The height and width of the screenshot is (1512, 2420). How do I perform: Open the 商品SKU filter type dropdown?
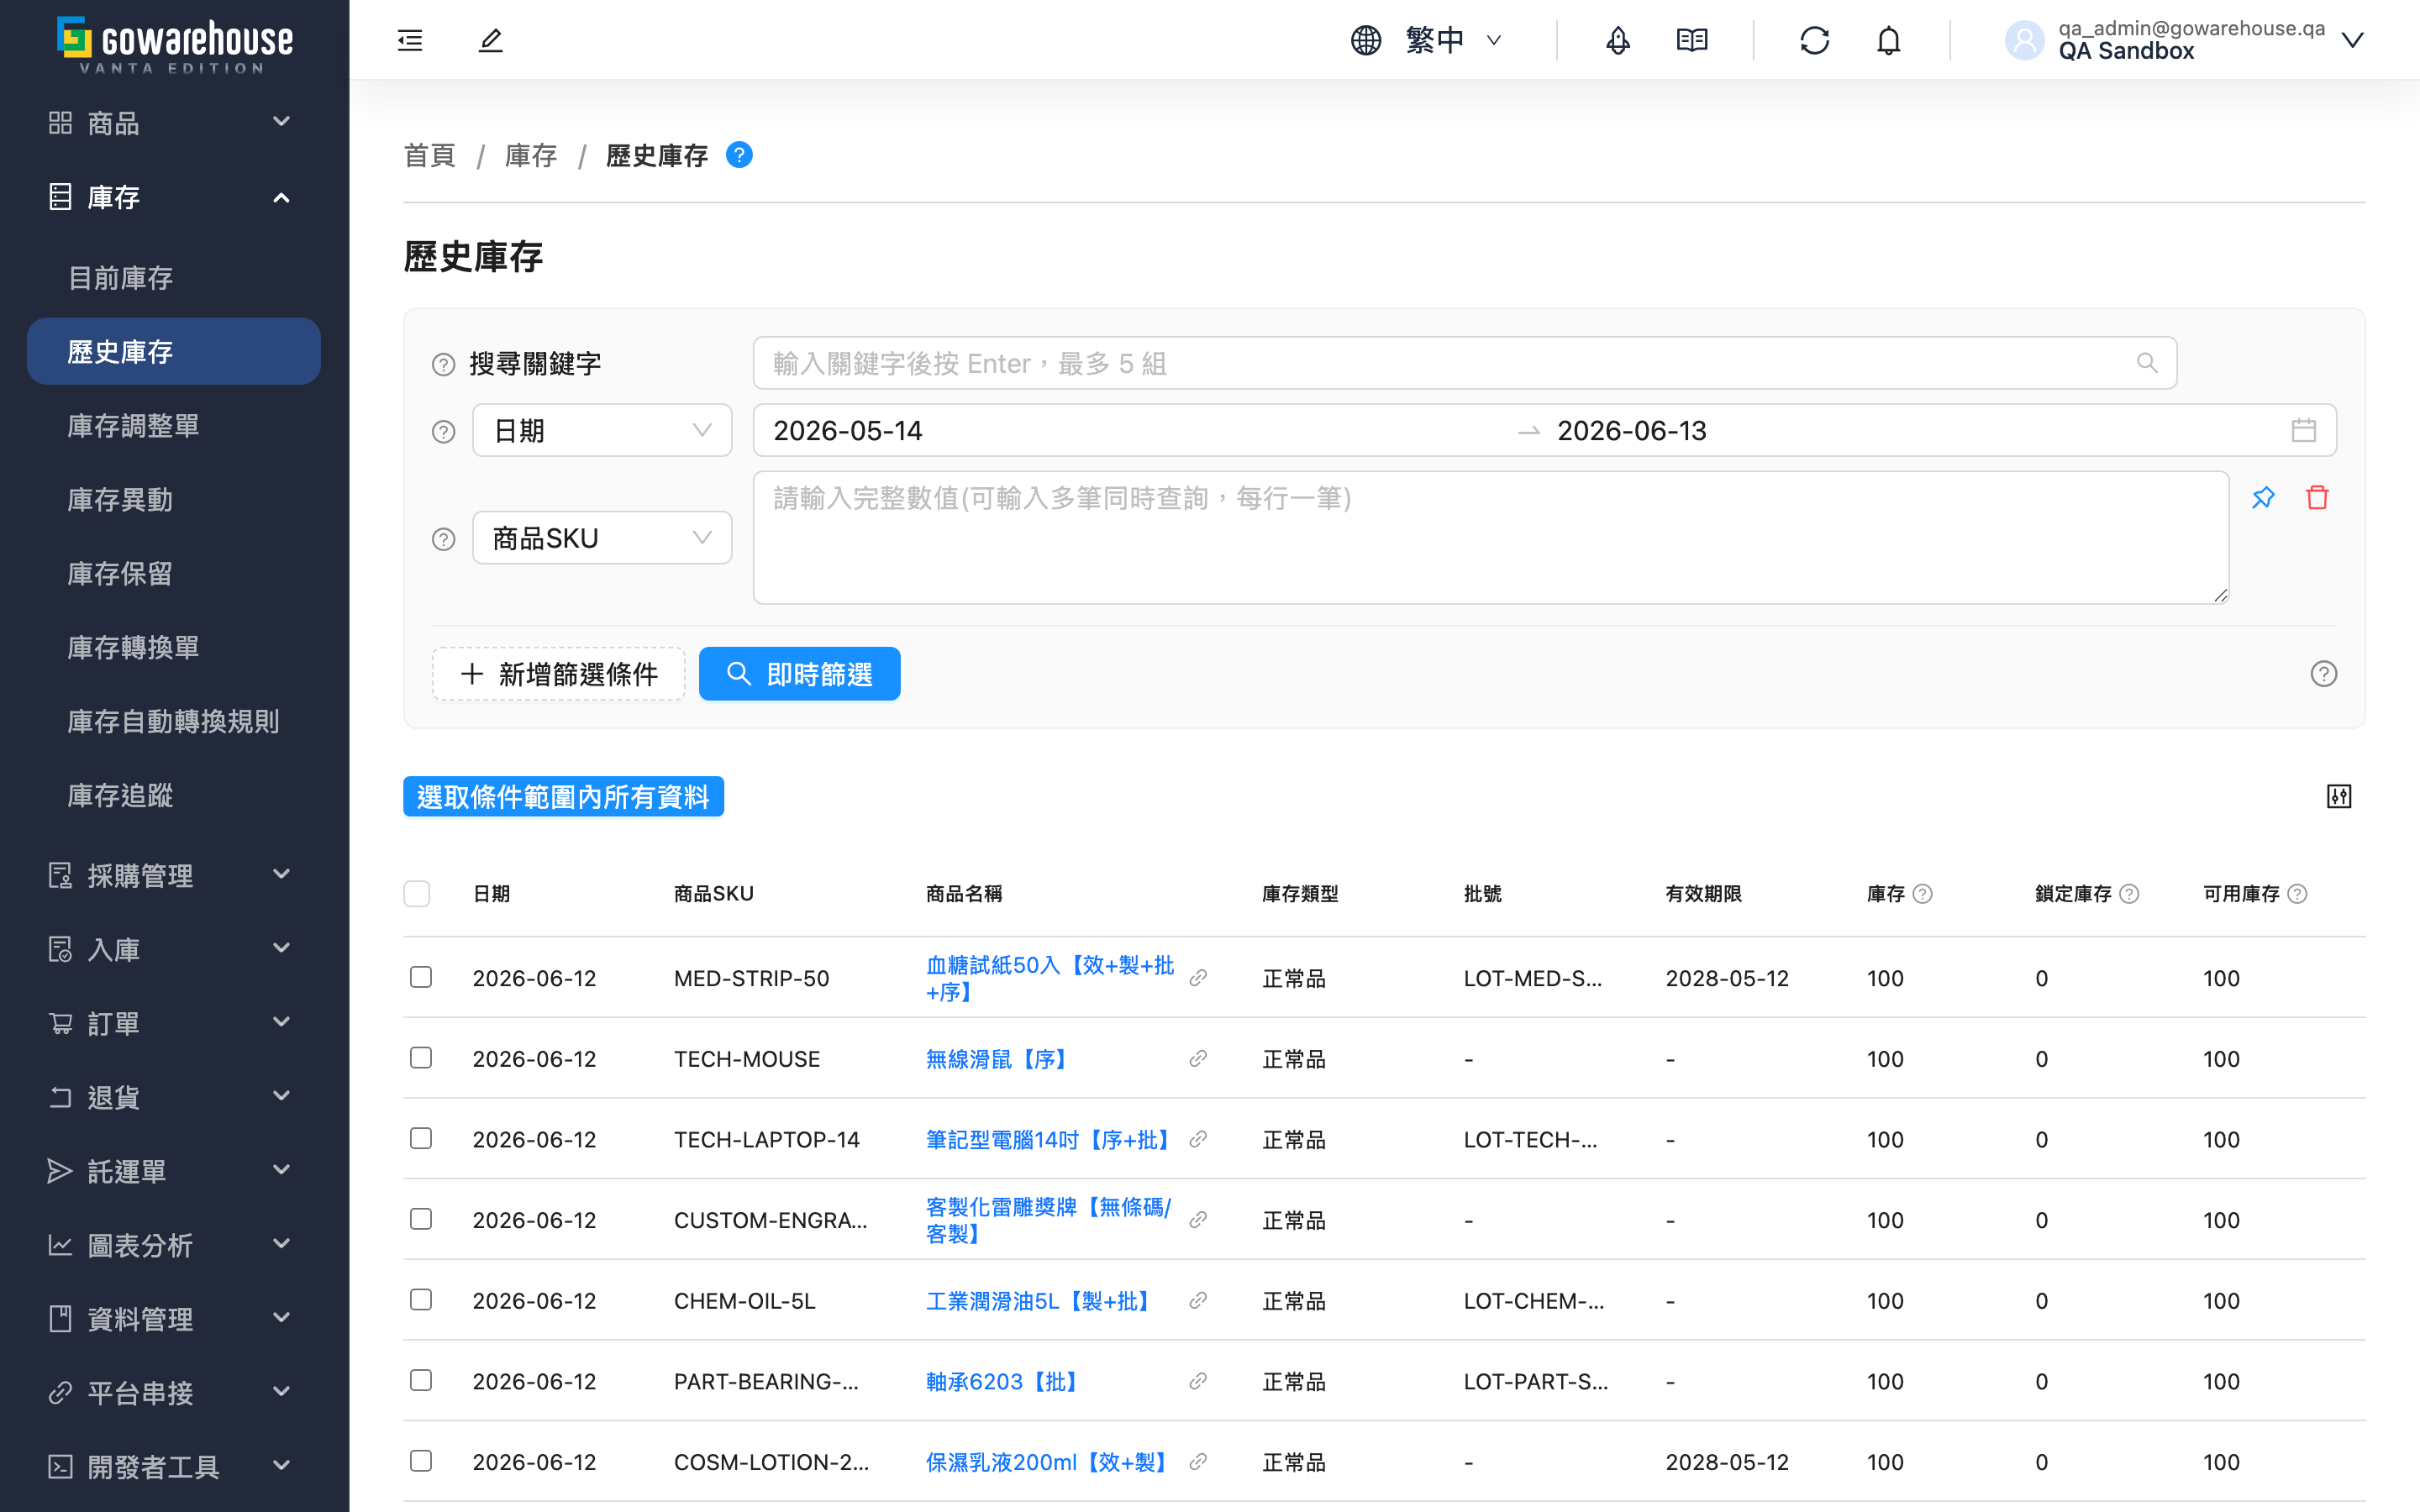[602, 538]
